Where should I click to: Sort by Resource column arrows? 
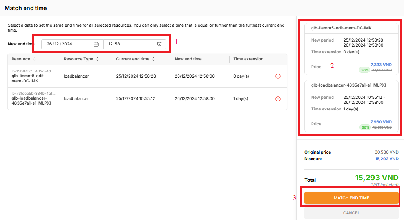pos(34,59)
